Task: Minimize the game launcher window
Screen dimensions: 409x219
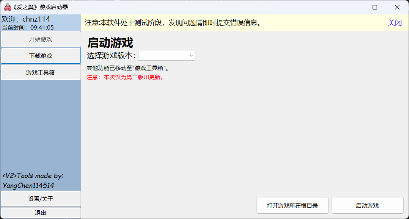Action: pos(352,7)
